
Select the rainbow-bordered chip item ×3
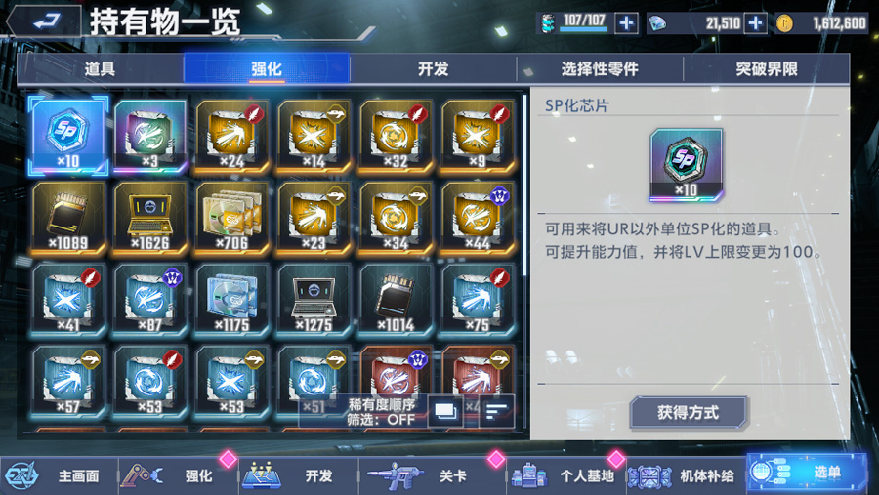point(149,135)
